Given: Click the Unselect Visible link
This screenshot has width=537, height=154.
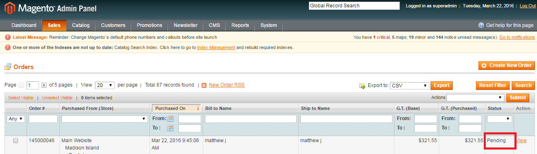Looking at the screenshot, I should (57, 98).
